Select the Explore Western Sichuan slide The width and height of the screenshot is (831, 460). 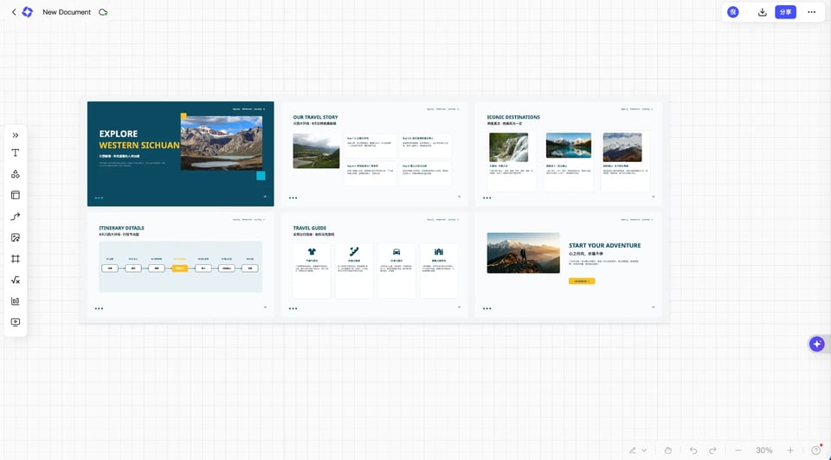tap(181, 154)
